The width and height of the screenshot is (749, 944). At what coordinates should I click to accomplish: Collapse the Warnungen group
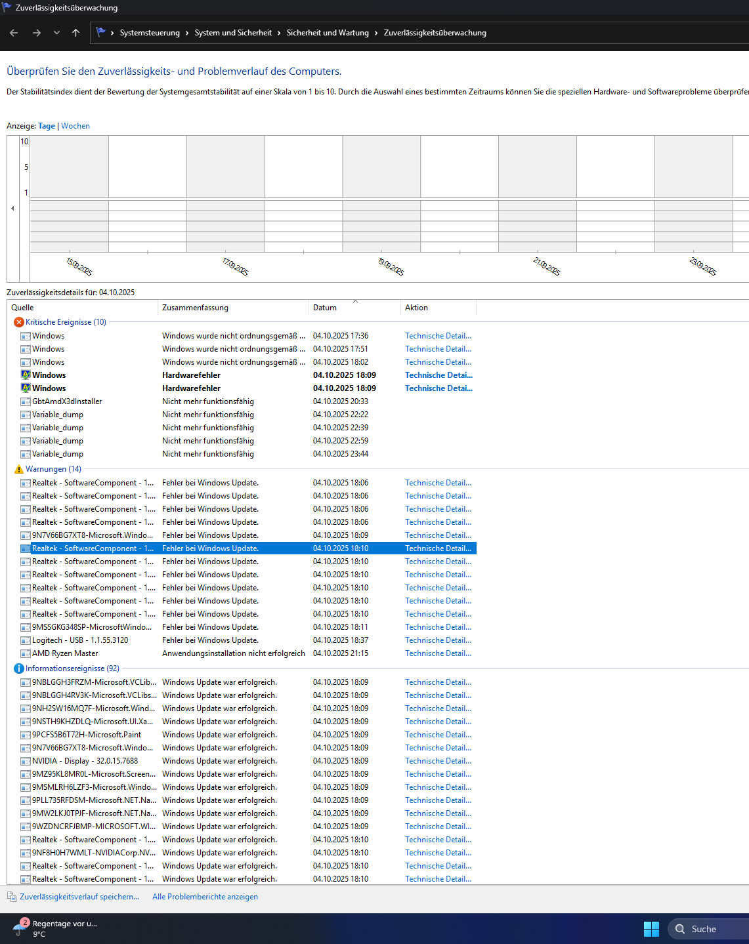(x=53, y=469)
